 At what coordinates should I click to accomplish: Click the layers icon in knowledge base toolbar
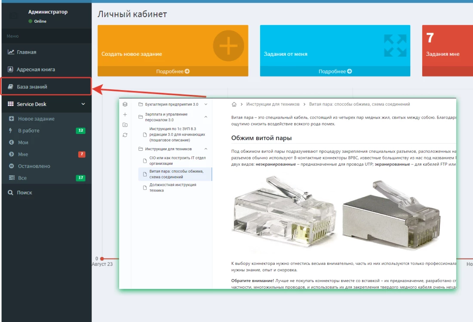[x=125, y=104]
